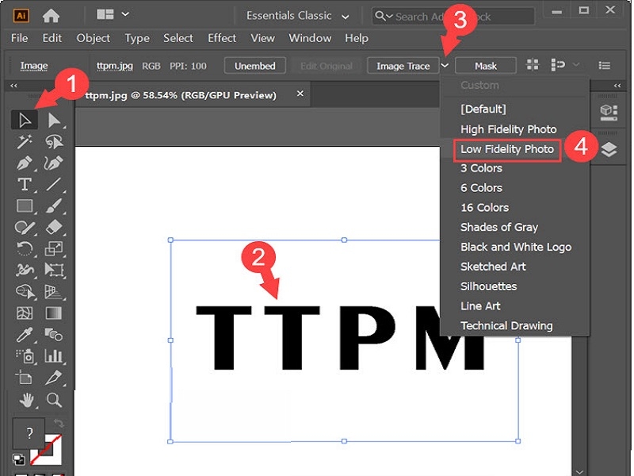The height and width of the screenshot is (476, 634).
Task: Select the Shape Builder tool
Action: [x=25, y=291]
